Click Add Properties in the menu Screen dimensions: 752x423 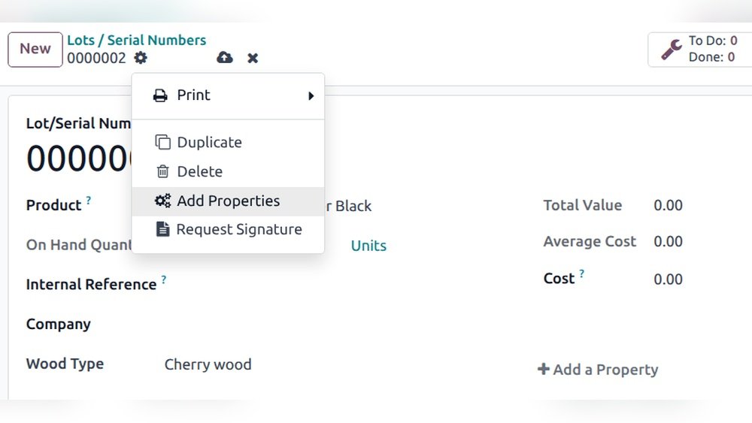(228, 201)
